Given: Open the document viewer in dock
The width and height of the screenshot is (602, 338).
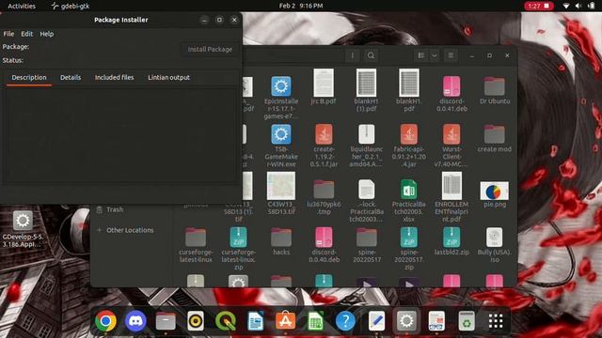Looking at the screenshot, I should click(436, 321).
